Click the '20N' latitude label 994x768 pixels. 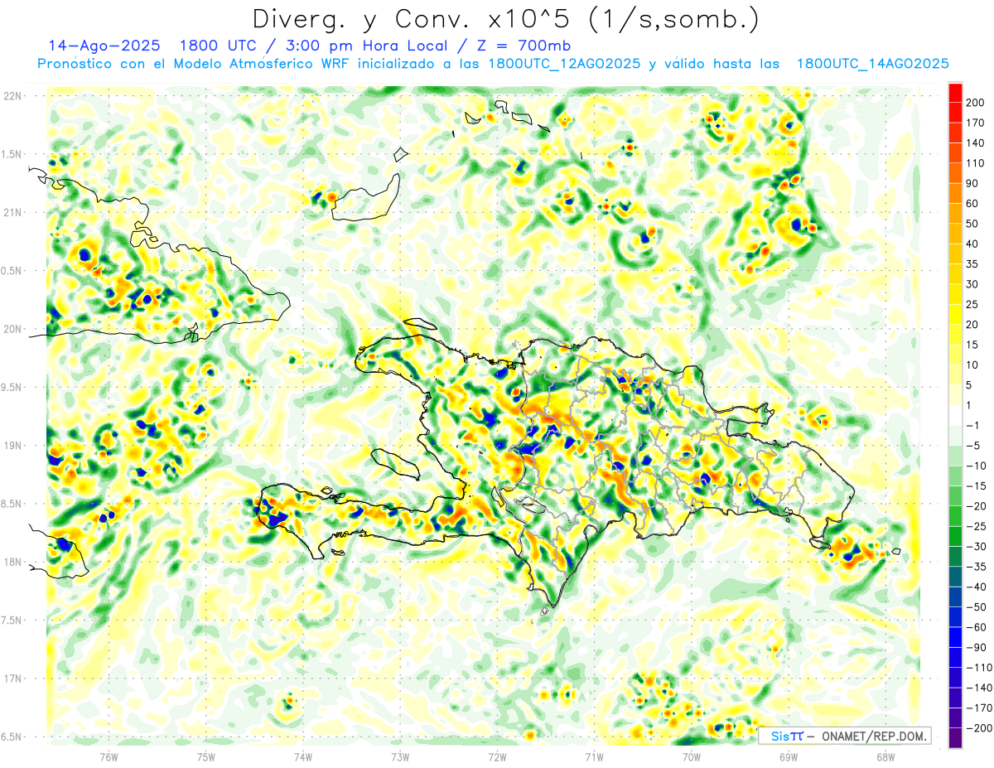click(x=12, y=329)
